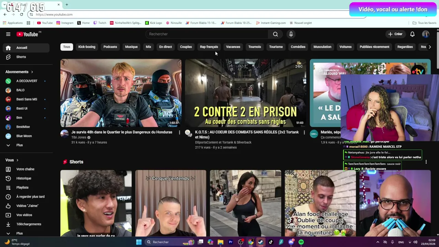
Task: Open Discord from the taskbar
Action: [x=291, y=242]
